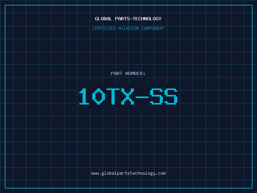Viewport: 257px width, 193px height.
Task: Click the CERTIFIED AVIATION COMPONENT subtitle
Action: click(128, 28)
